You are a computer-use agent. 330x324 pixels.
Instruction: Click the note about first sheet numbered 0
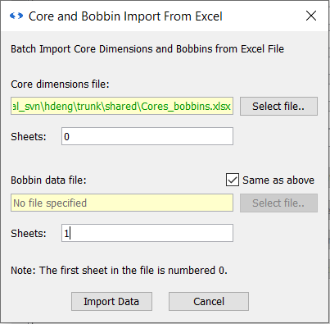[x=119, y=271]
